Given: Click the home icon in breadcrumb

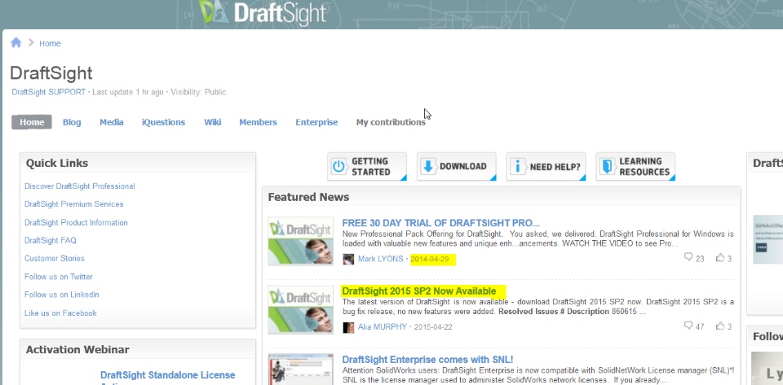Looking at the screenshot, I should coord(16,42).
